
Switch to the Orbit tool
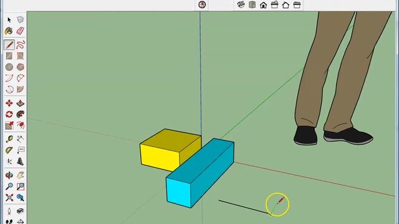click(x=9, y=175)
